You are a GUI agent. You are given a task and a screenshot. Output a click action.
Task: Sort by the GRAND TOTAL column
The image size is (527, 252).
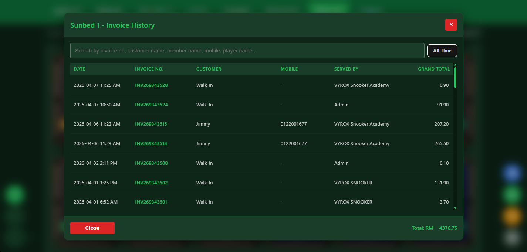pyautogui.click(x=434, y=69)
